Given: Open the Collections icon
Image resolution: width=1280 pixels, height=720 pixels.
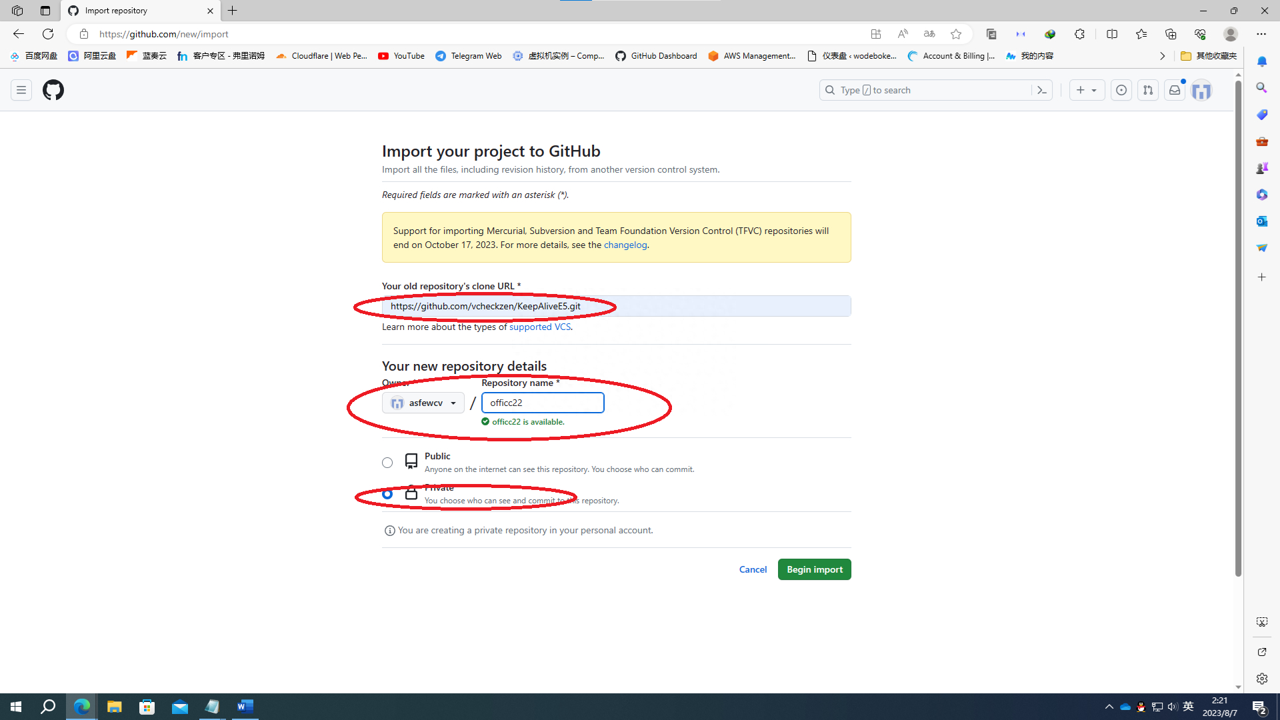Looking at the screenshot, I should (1171, 34).
